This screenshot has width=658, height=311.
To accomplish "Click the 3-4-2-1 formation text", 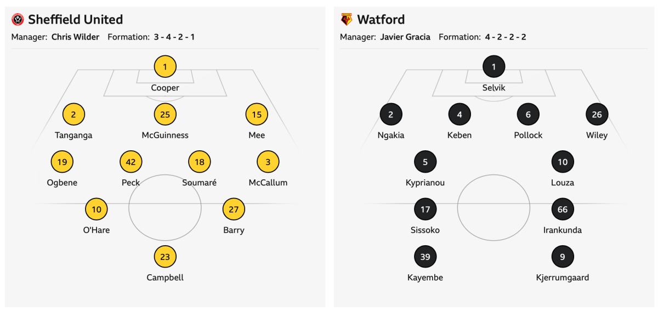I will (x=174, y=37).
